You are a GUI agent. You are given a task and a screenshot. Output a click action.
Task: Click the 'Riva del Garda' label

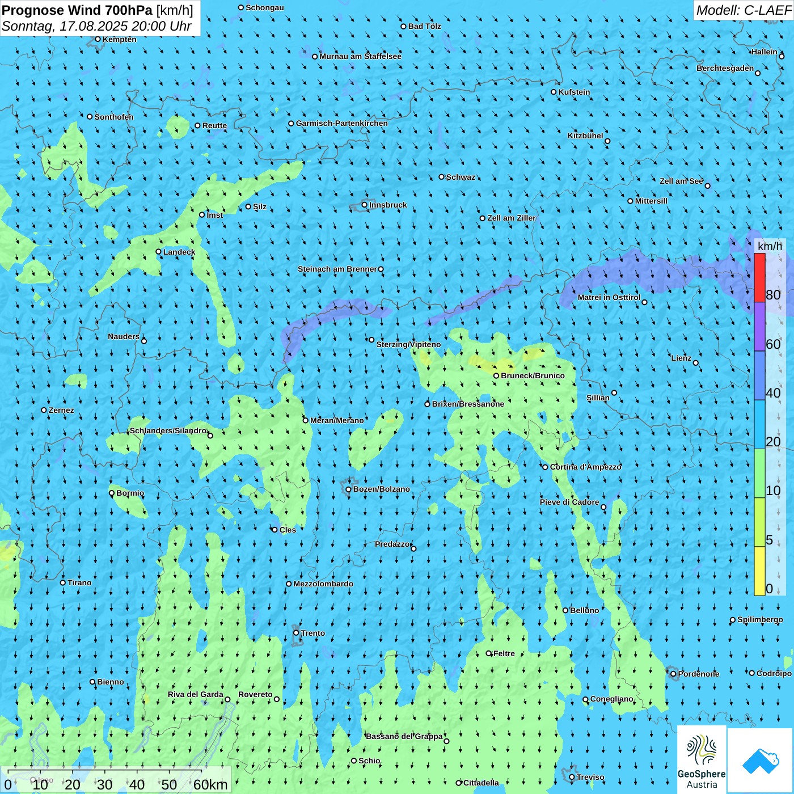(196, 694)
